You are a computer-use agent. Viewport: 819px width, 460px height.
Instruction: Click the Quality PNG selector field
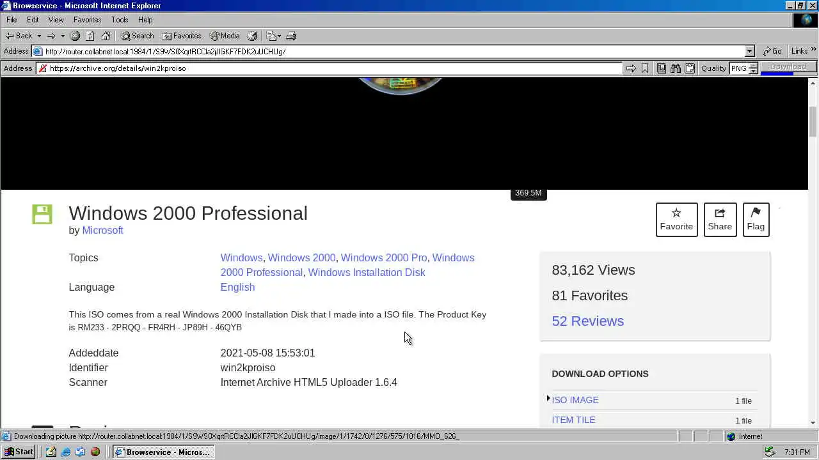coord(738,68)
